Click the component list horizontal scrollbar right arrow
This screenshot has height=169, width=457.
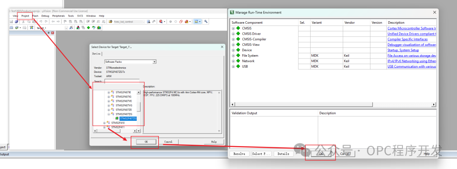[x=434, y=105]
